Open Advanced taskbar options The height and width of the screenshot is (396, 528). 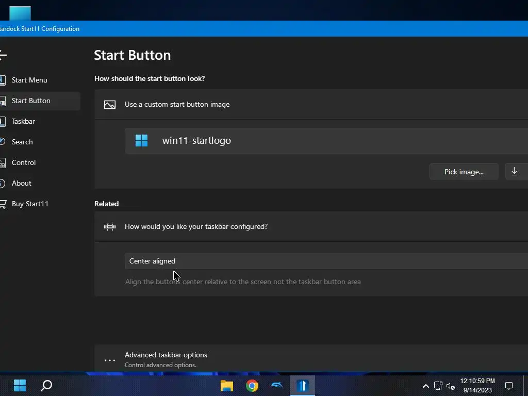click(x=311, y=359)
